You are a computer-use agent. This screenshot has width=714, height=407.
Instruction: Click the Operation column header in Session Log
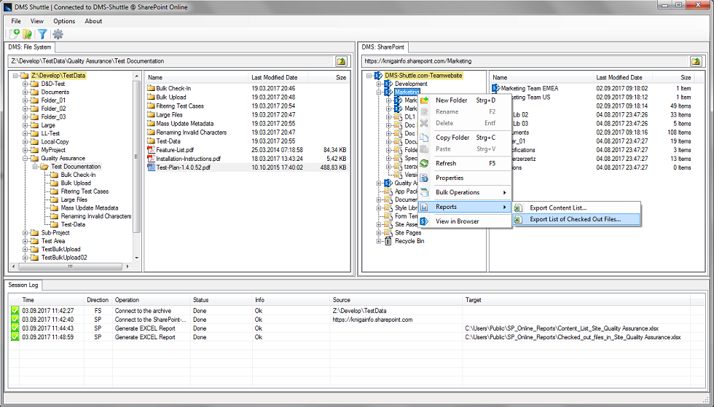(152, 300)
